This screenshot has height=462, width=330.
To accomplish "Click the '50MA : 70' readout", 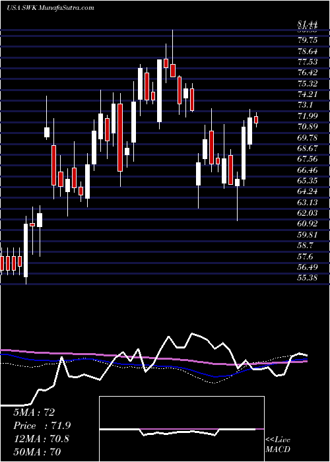I will 37,451.
